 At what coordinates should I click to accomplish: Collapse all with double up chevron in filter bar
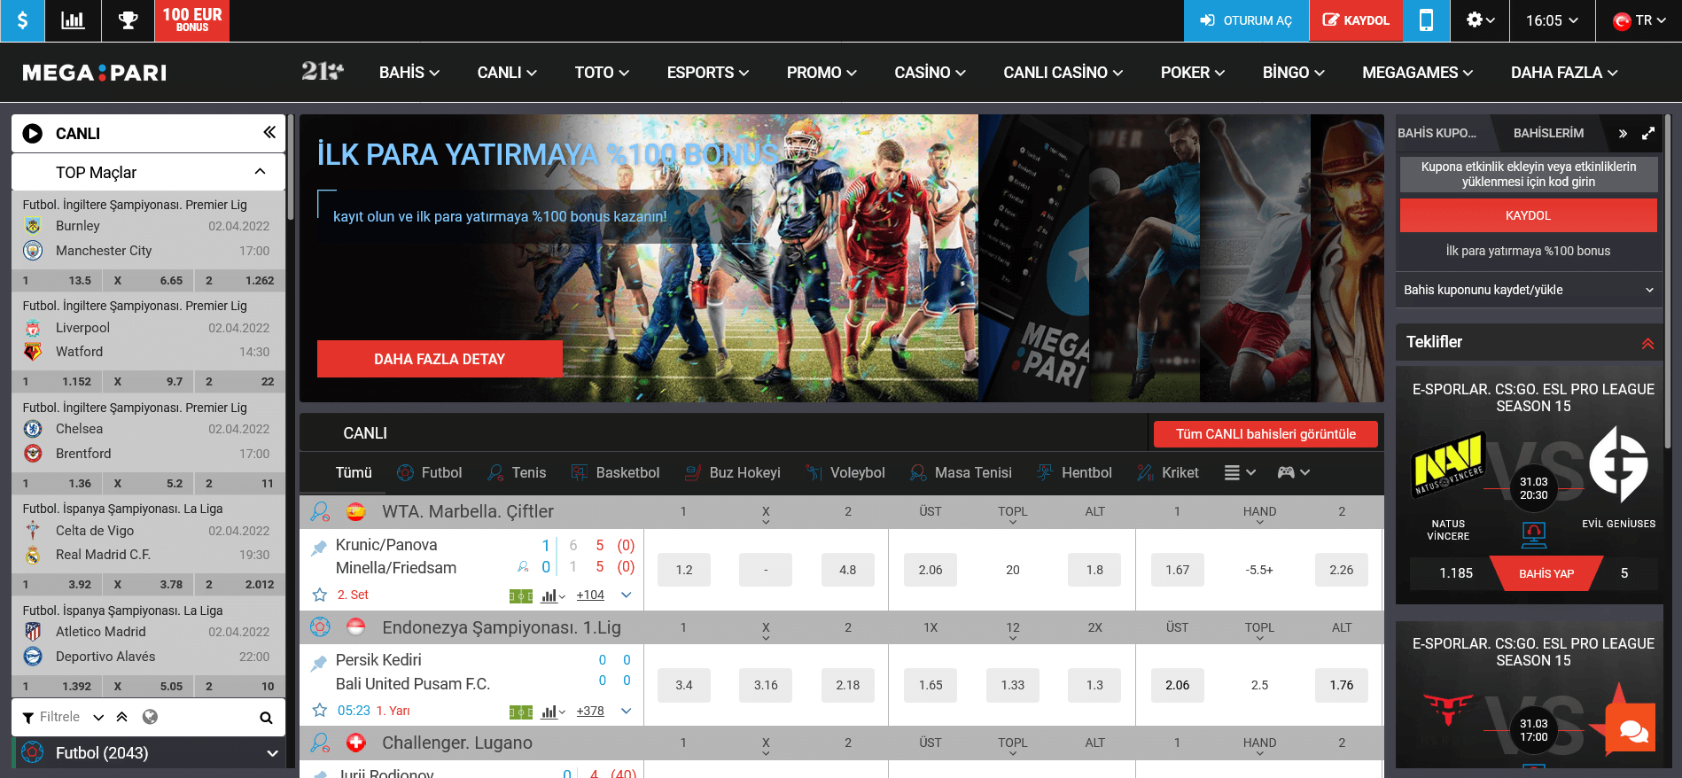tap(122, 717)
